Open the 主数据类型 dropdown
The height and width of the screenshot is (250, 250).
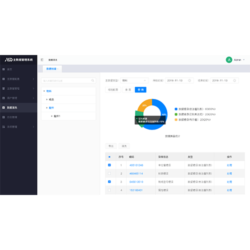134,80
